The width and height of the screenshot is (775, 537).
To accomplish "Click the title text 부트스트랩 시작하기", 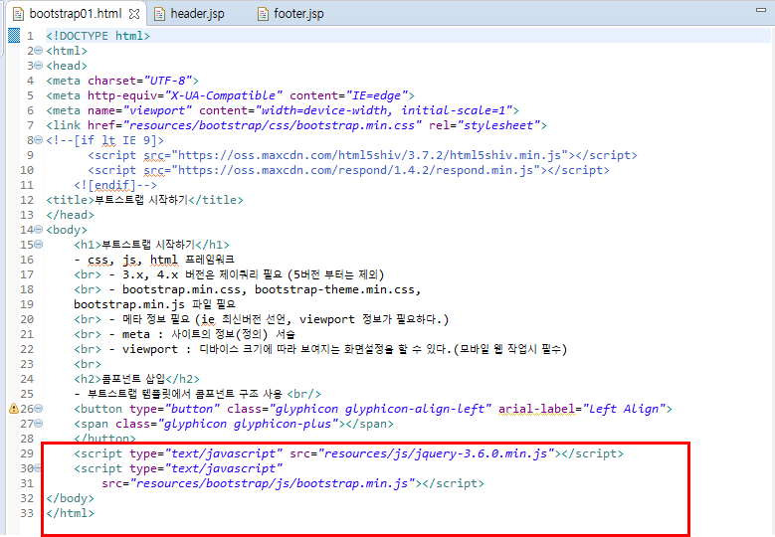I will point(141,200).
